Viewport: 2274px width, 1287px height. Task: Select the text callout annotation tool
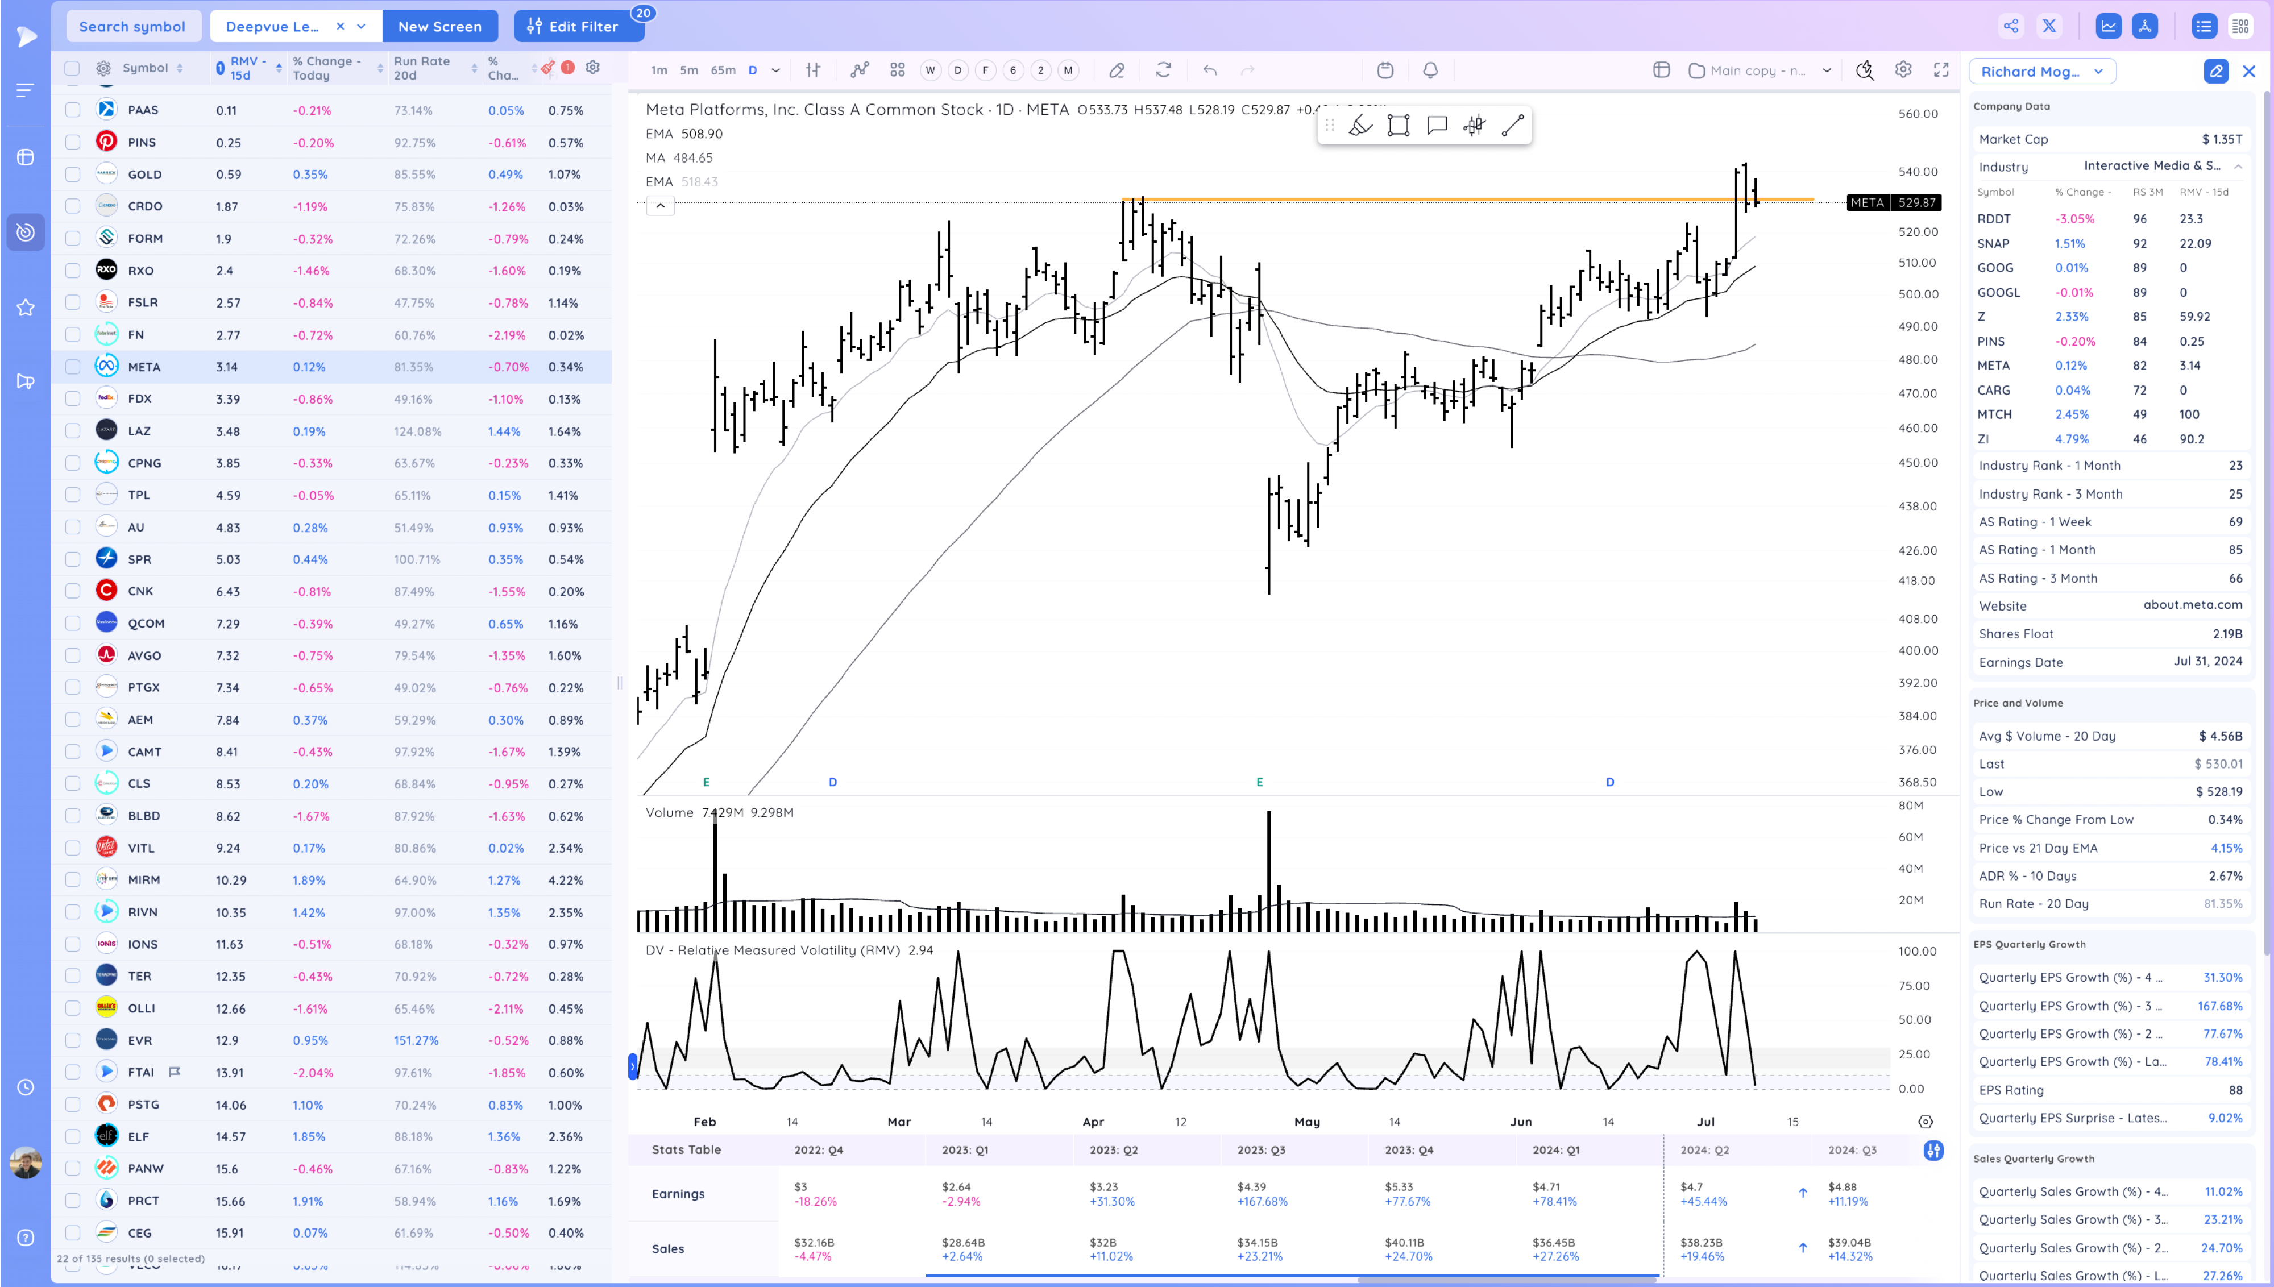click(x=1437, y=126)
